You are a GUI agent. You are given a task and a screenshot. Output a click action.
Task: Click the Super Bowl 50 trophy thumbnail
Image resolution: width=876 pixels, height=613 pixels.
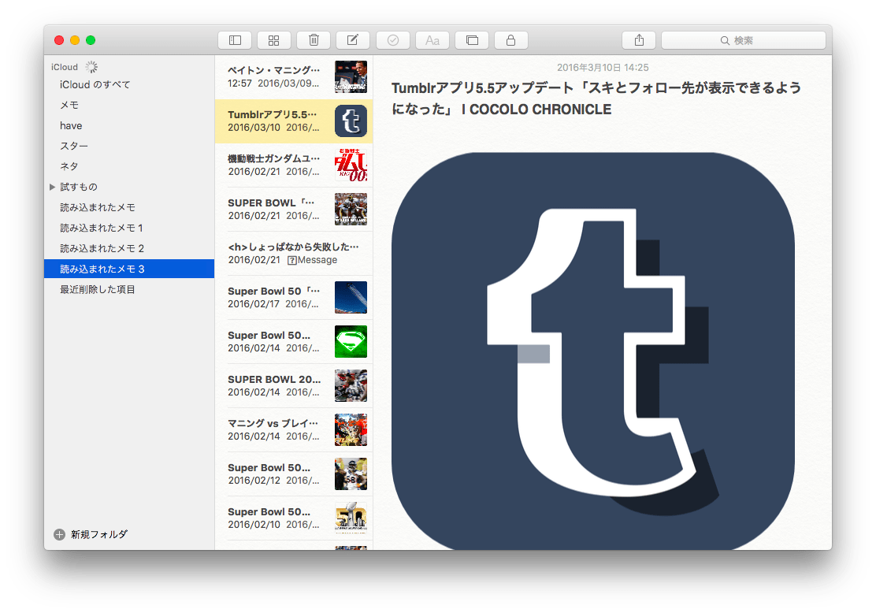coord(351,518)
